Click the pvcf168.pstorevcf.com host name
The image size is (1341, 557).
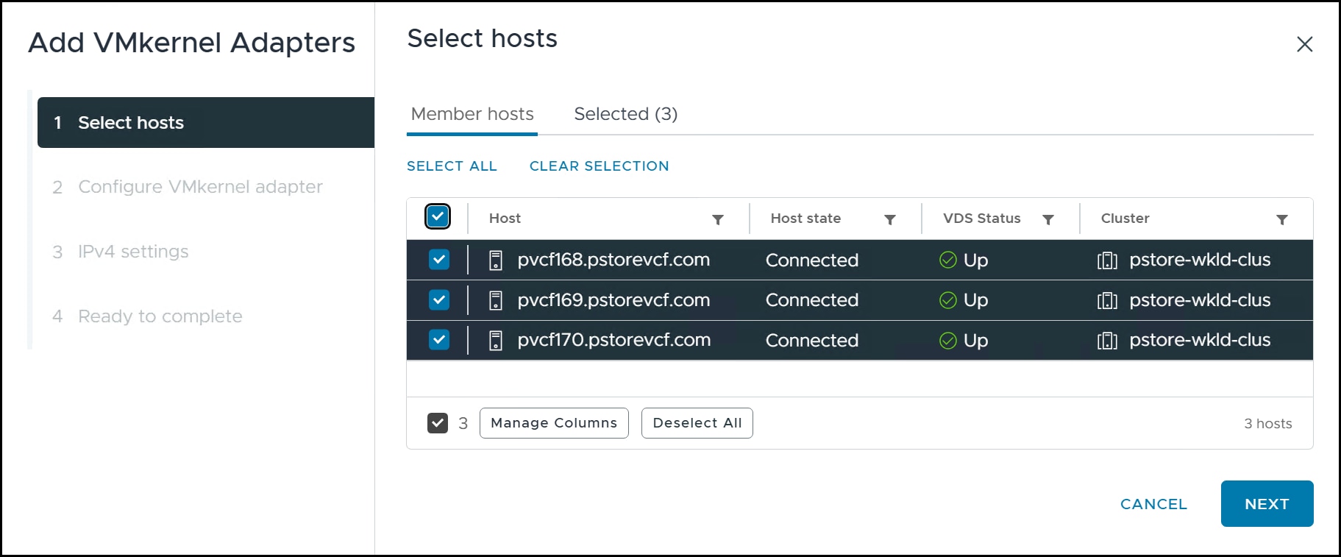613,260
